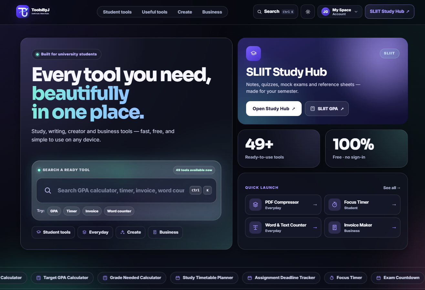The width and height of the screenshot is (425, 290).
Task: Select the Timer suggestion chip
Action: [72, 211]
